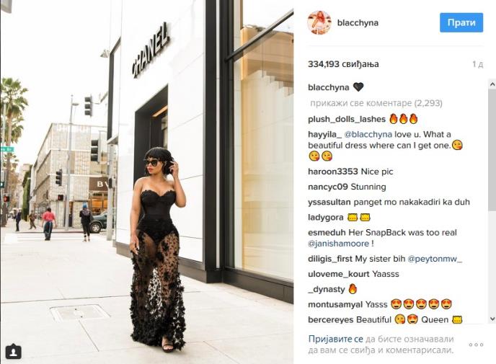Click the blue Прати follow button
This screenshot has width=496, height=364.
(461, 23)
